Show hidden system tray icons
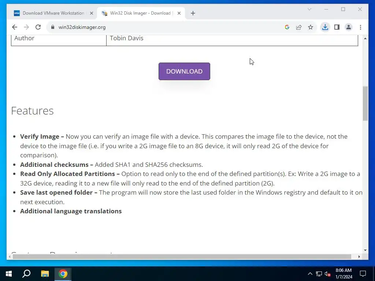The height and width of the screenshot is (281, 375). point(310,274)
